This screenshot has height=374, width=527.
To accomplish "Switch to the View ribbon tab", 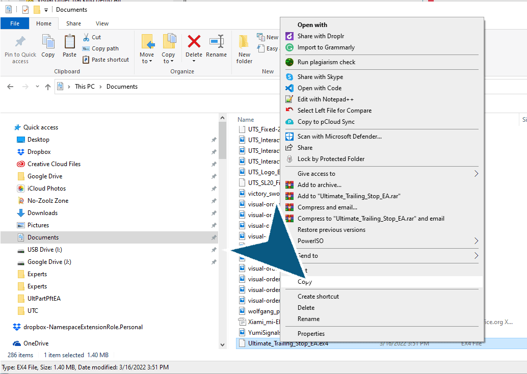I will click(102, 23).
